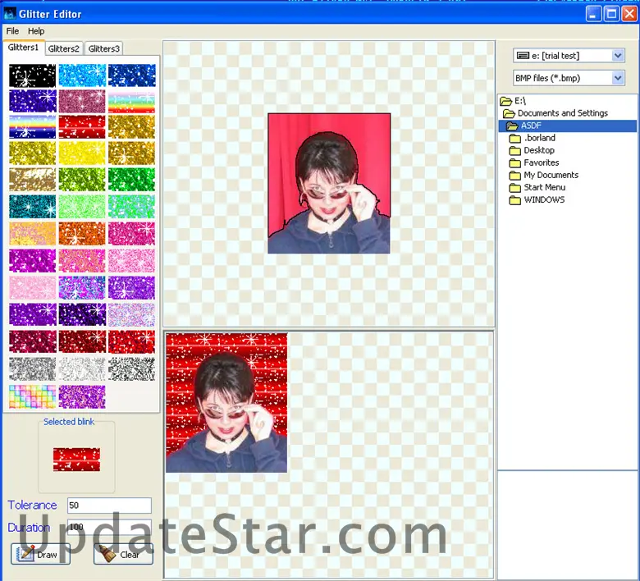Viewport: 640px width, 581px height.
Task: Open the Help menu
Action: coord(36,31)
